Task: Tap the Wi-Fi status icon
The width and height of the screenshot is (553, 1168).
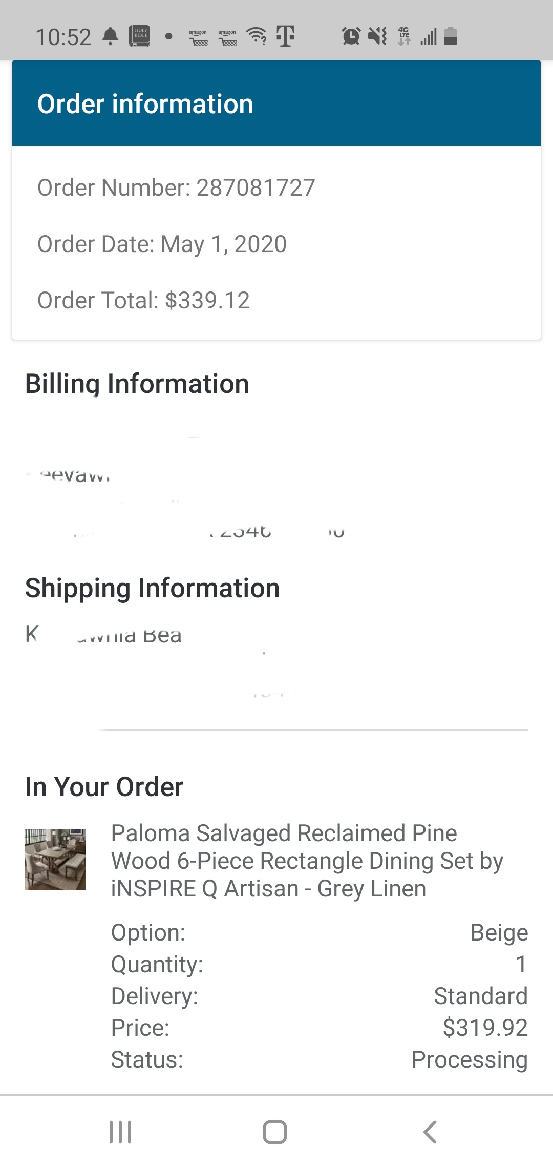Action: point(257,36)
